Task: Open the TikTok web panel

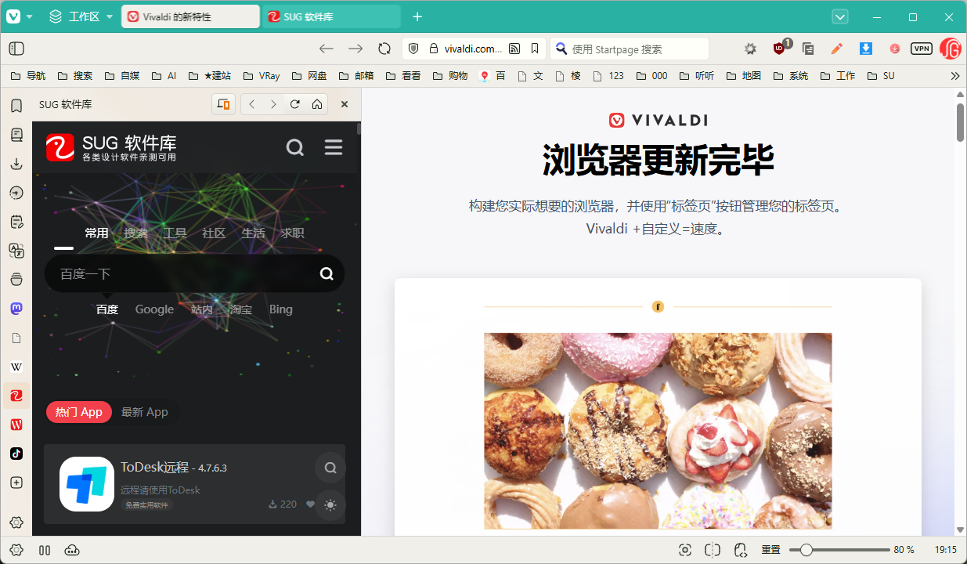Action: [16, 454]
